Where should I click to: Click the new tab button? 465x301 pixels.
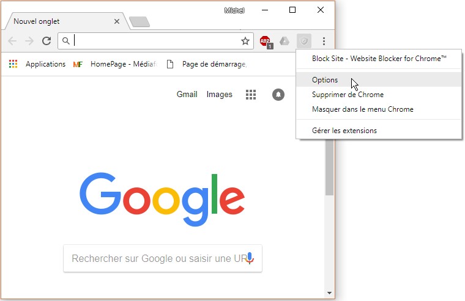tap(139, 22)
